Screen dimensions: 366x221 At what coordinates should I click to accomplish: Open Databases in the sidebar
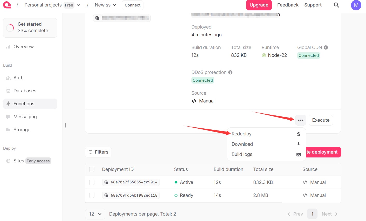(25, 91)
